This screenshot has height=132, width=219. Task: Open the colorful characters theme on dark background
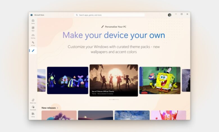tap(68, 80)
